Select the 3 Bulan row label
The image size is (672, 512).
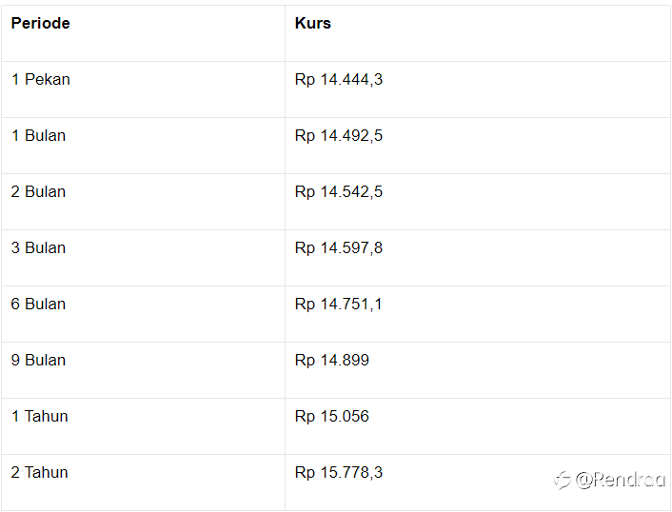(39, 247)
